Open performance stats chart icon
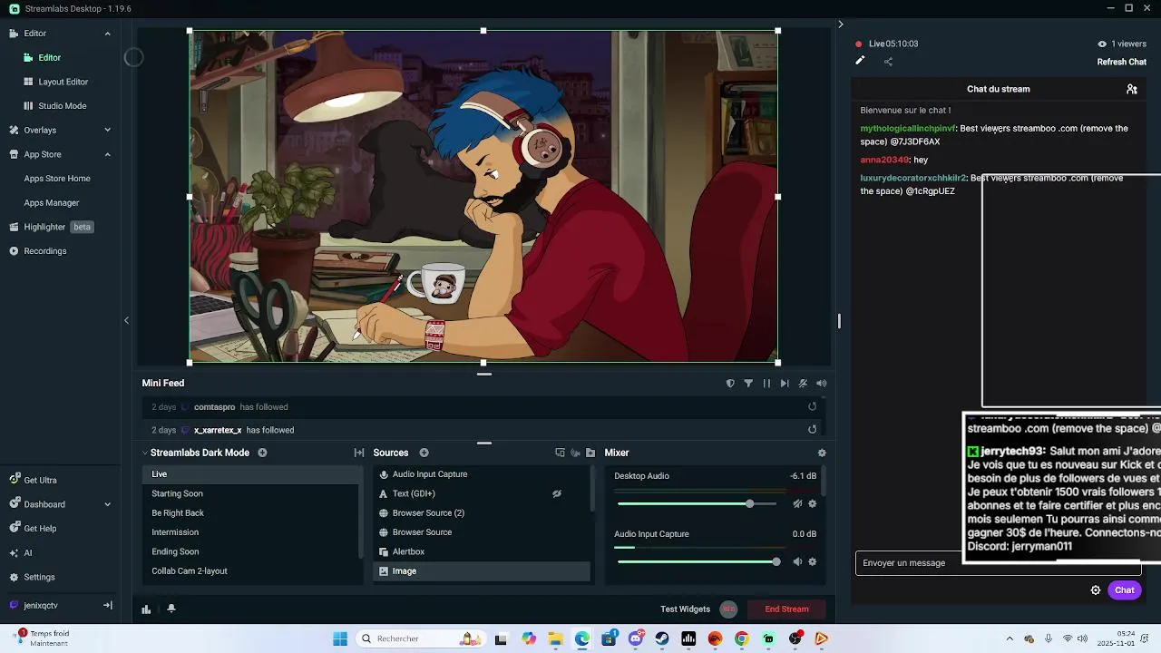This screenshot has width=1161, height=653. tap(146, 609)
